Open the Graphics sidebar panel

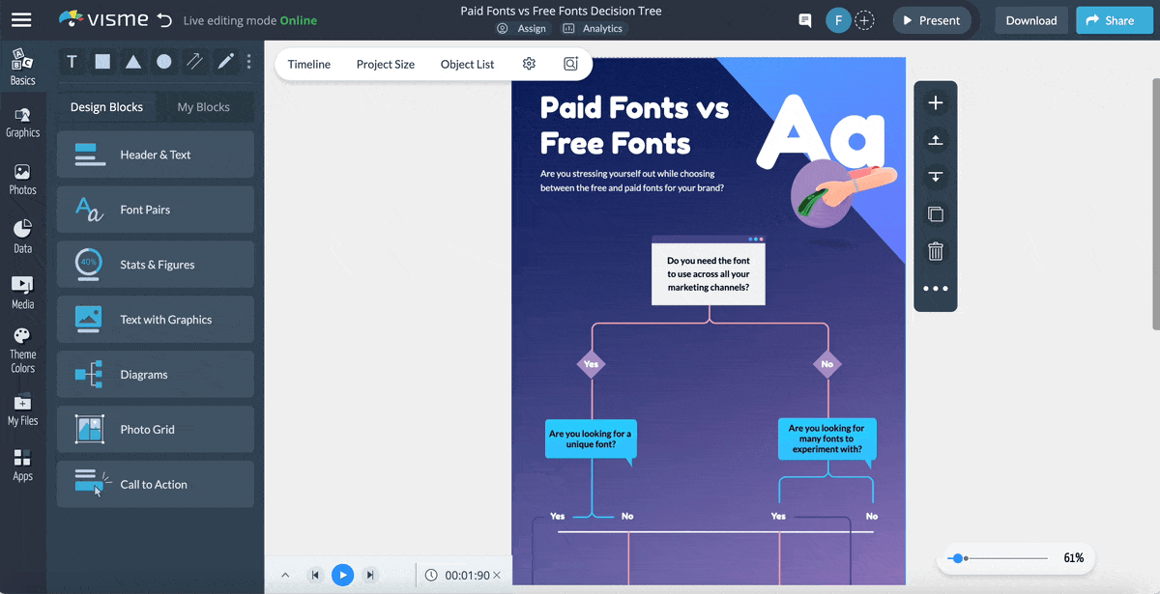(22, 123)
